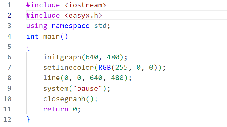Click the initgraph function call
Image resolution: width=227 pixels, height=127 pixels.
62,57
